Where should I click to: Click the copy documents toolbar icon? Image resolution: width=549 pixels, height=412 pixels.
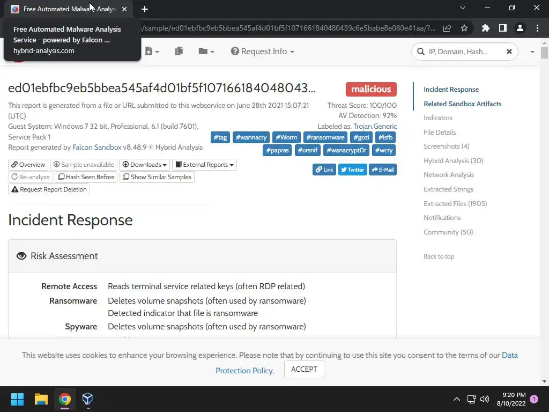(179, 51)
